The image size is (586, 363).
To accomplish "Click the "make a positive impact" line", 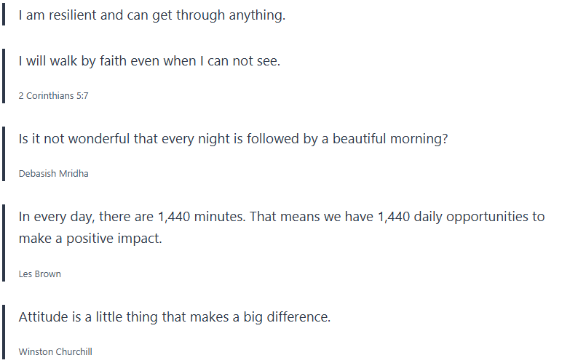I will [90, 239].
